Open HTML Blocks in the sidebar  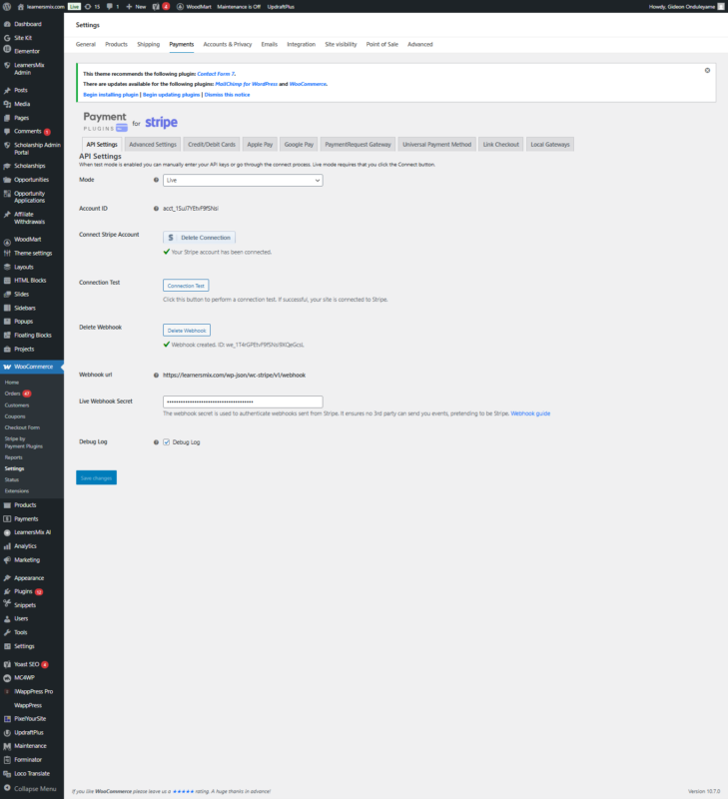tap(32, 281)
